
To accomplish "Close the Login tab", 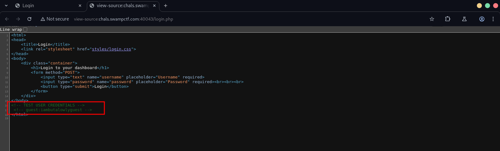I will (x=80, y=6).
